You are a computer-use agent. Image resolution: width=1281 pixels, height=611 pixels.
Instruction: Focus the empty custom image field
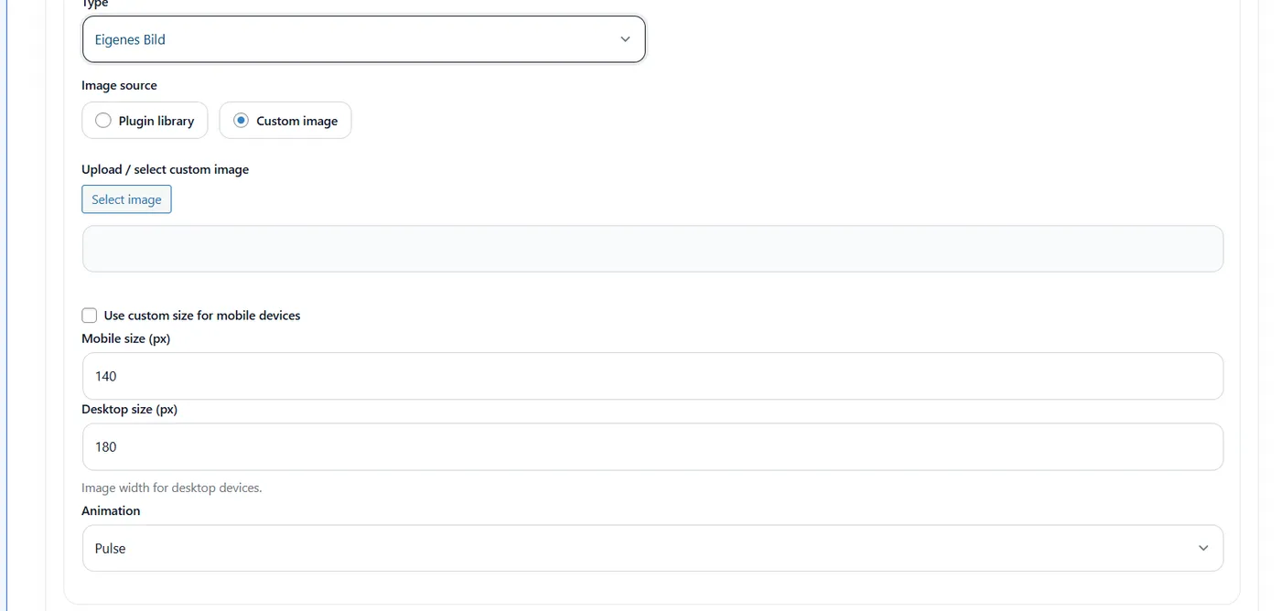(x=652, y=249)
